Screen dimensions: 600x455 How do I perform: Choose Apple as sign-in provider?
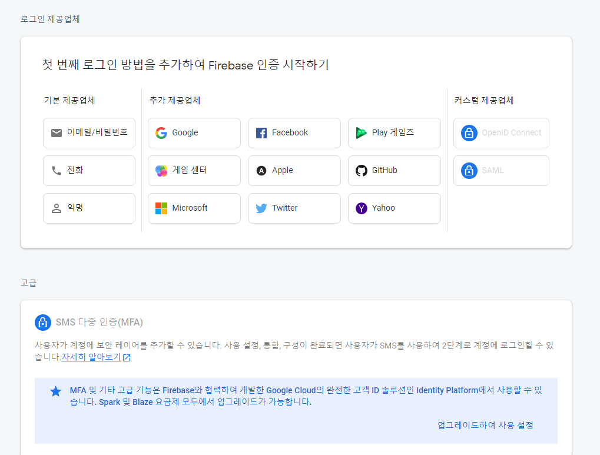[x=294, y=170]
